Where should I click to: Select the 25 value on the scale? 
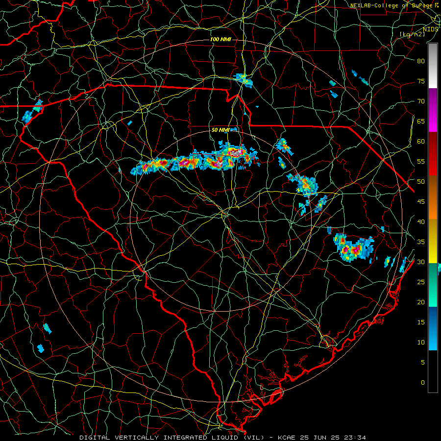(x=421, y=282)
